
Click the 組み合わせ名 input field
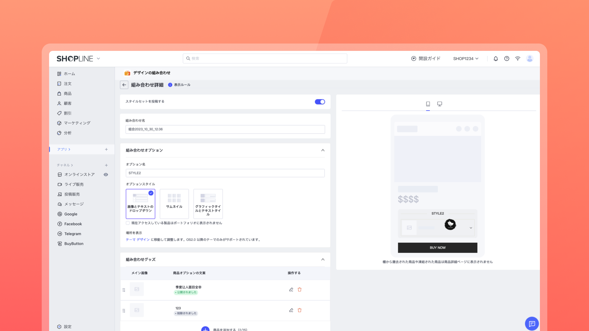225,129
